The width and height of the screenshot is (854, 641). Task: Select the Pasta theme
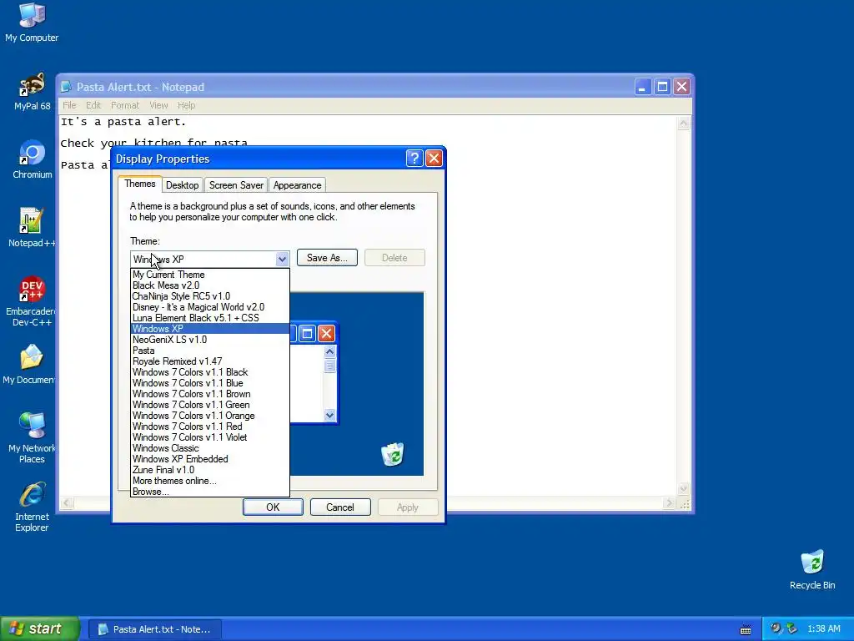tap(210, 351)
